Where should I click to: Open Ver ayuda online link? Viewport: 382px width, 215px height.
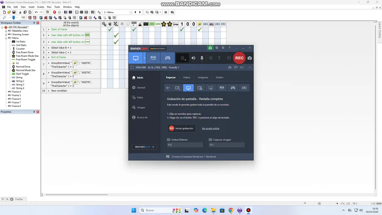pyautogui.click(x=211, y=128)
